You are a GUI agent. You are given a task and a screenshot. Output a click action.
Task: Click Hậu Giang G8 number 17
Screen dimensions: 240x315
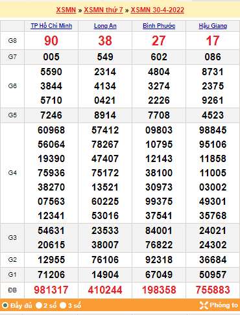213,41
